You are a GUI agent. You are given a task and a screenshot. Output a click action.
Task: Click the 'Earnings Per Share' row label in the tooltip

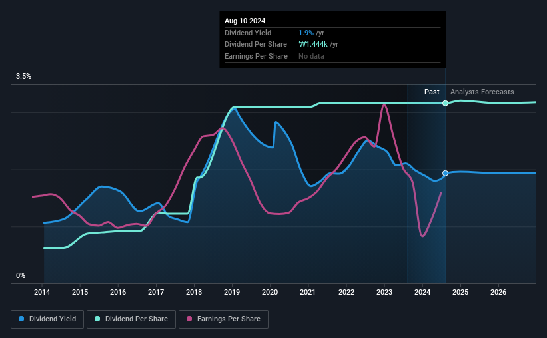click(x=256, y=56)
